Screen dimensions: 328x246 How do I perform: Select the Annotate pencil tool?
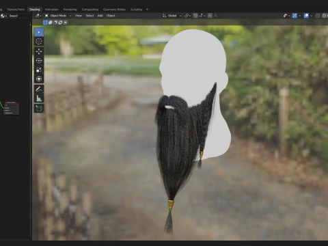point(39,89)
